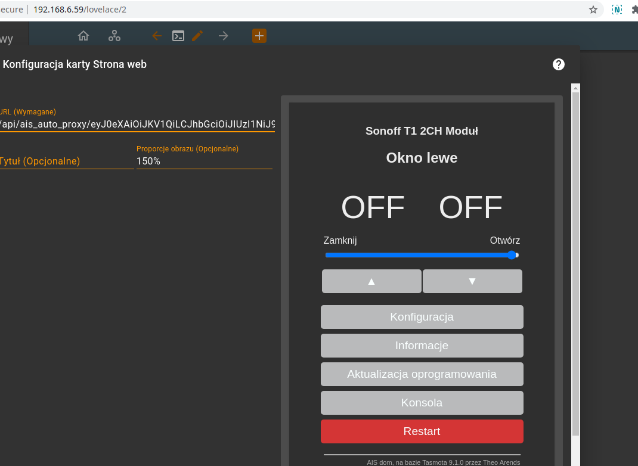The width and height of the screenshot is (638, 466).
Task: Click the Okno lewe heading
Action: point(422,158)
